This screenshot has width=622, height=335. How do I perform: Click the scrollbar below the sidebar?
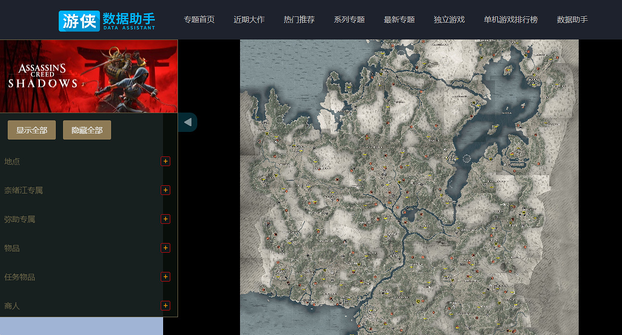coord(82,327)
